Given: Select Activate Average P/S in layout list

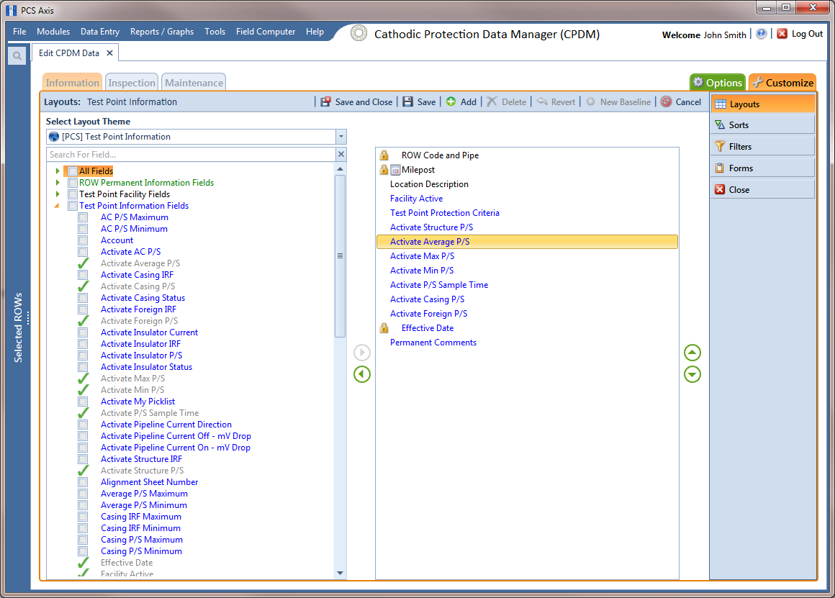Looking at the screenshot, I should tap(527, 242).
